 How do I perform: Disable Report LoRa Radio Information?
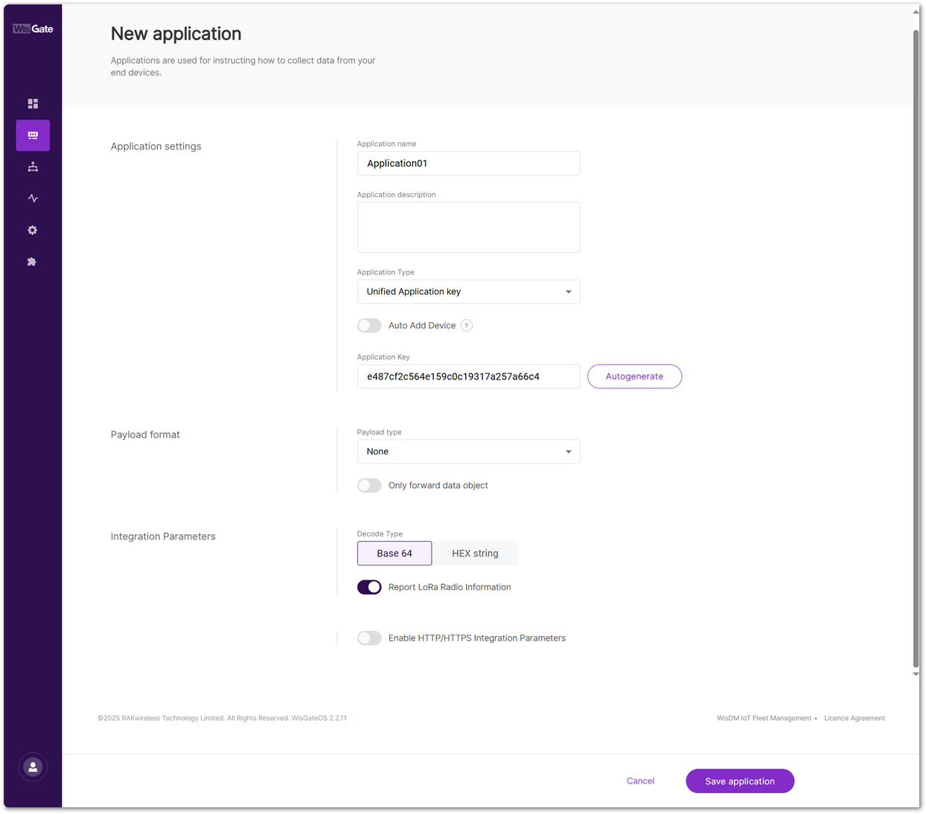(x=369, y=587)
